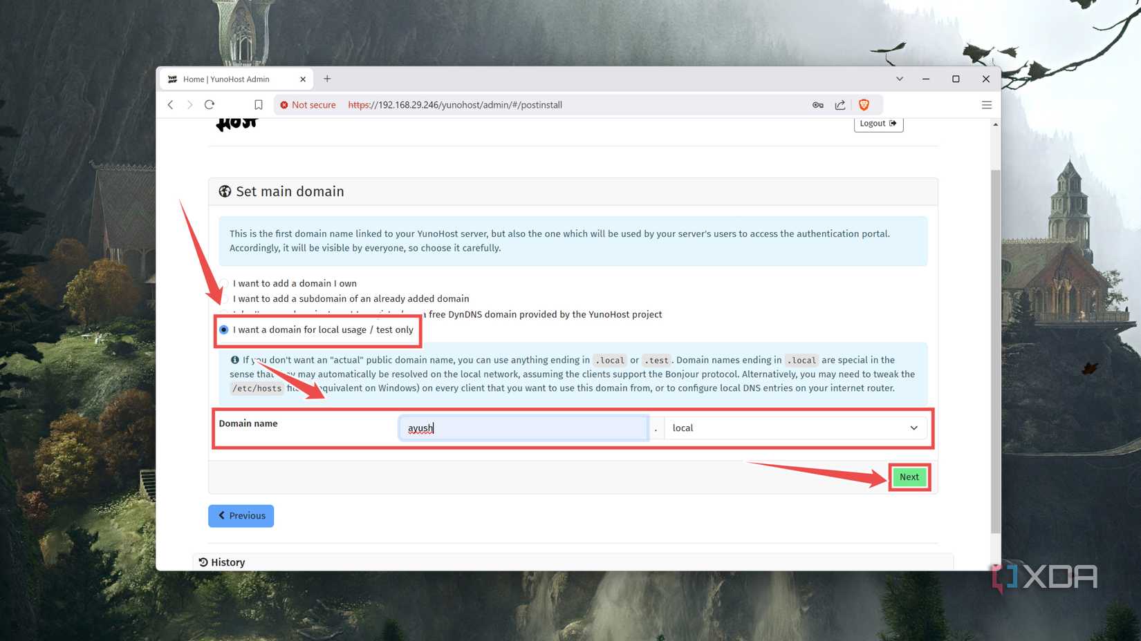Click the Not secure warning badge

[x=308, y=105]
